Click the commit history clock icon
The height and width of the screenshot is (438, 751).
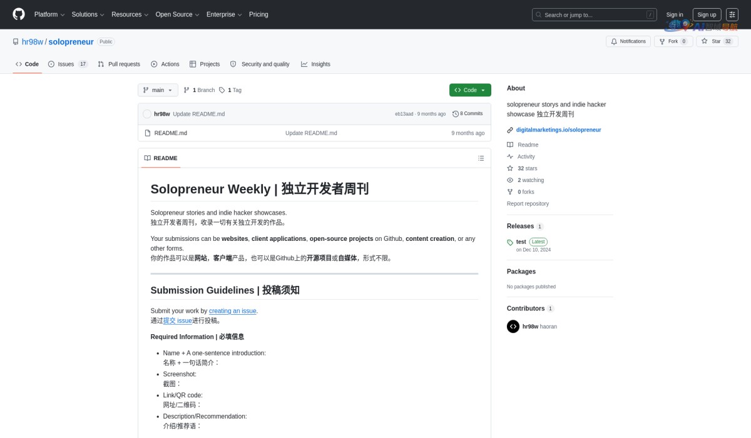(456, 114)
